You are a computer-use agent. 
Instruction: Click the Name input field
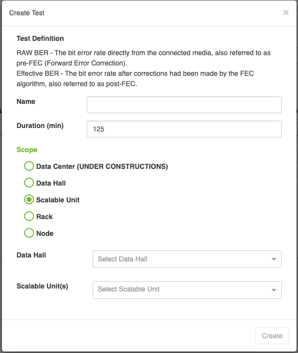click(x=184, y=105)
